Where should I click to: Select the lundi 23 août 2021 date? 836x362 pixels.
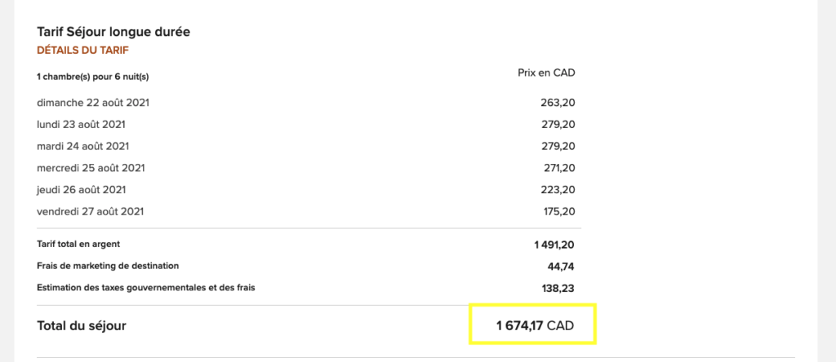(81, 125)
